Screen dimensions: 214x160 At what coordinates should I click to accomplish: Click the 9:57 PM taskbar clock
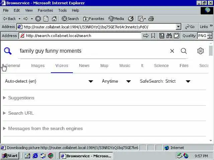point(201,156)
